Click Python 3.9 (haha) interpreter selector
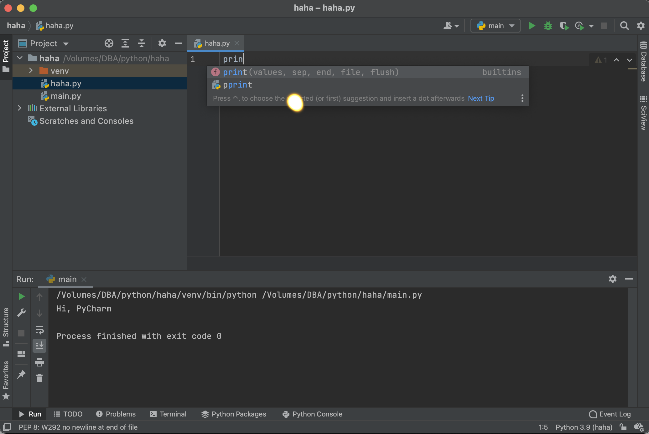 tap(584, 427)
